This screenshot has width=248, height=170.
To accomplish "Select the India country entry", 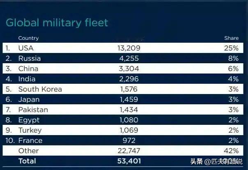I will point(27,79).
